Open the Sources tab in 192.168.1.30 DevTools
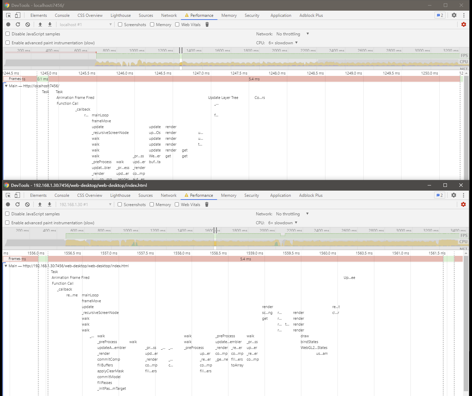Image resolution: width=472 pixels, height=396 pixels. click(x=146, y=195)
